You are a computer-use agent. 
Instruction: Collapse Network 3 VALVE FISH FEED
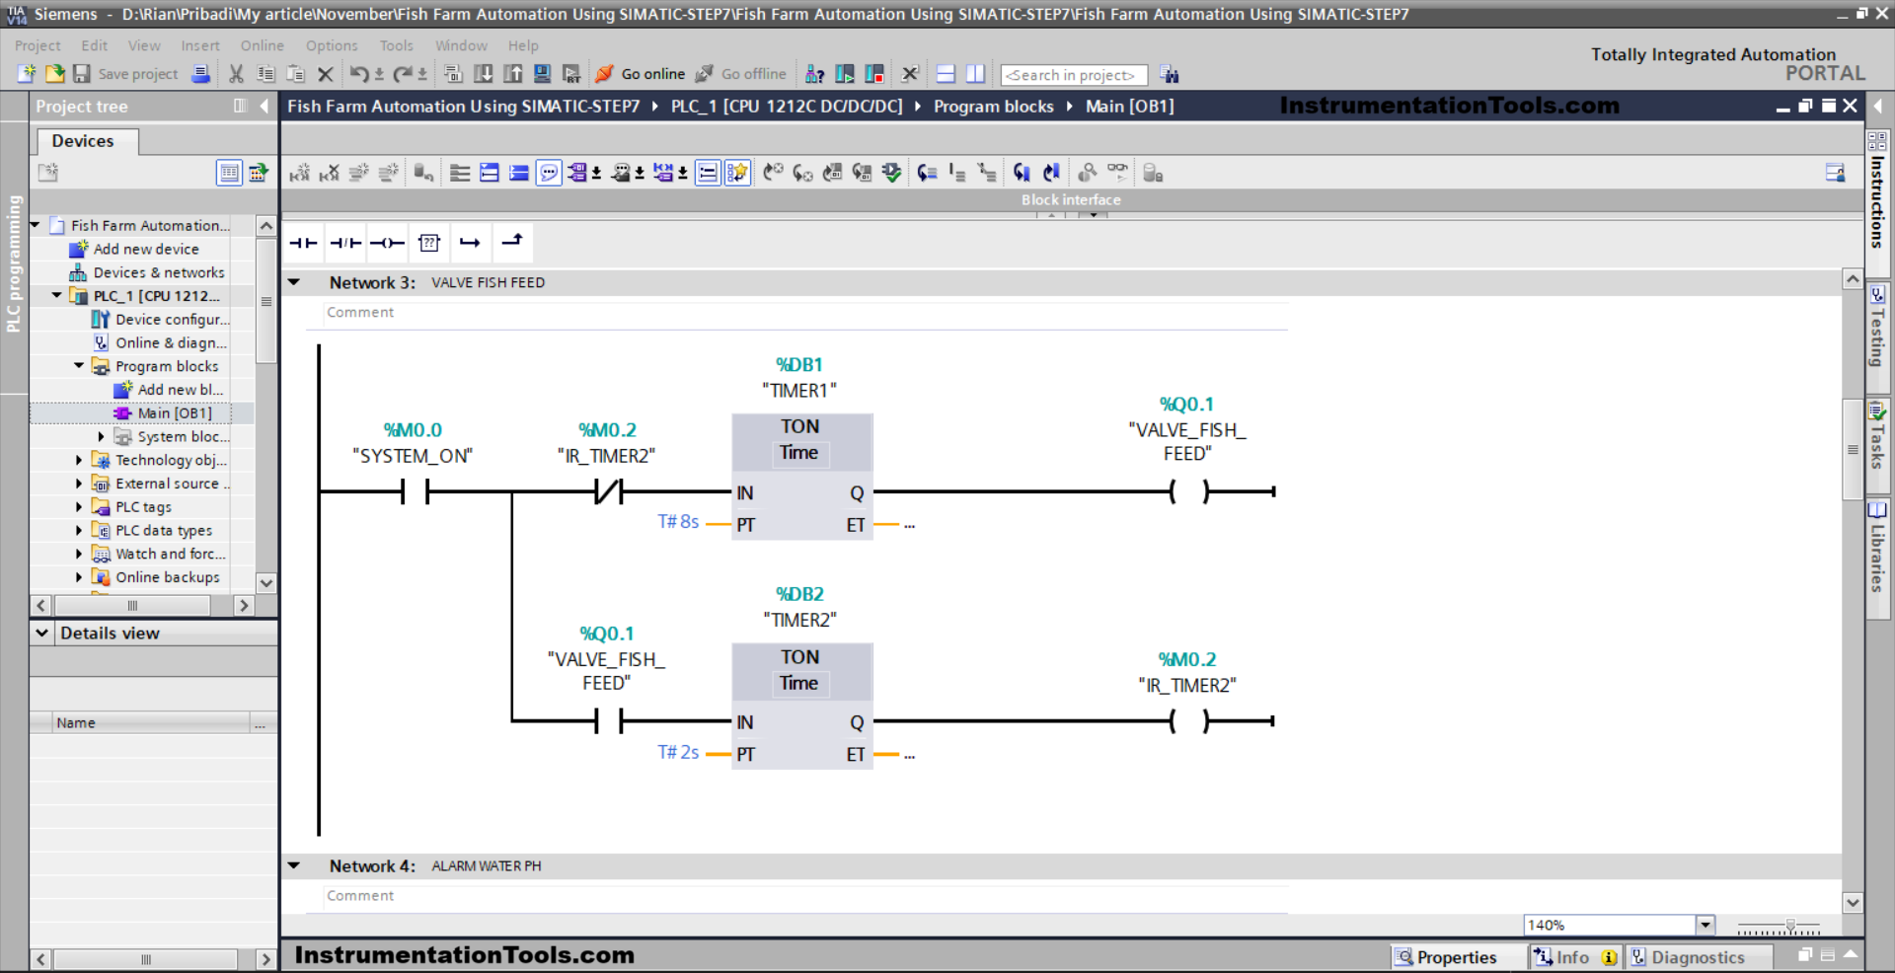point(294,282)
